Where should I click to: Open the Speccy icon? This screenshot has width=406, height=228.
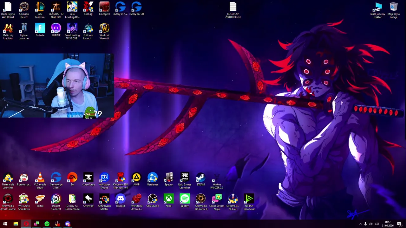(168, 179)
